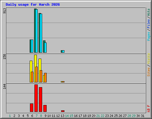This screenshot has width=152, height=119.
Task: Click the day 7 red KB bar
Action: click(36, 98)
